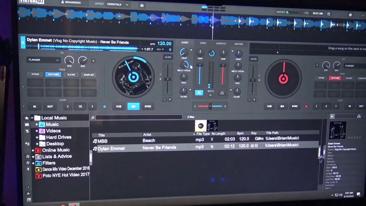The image size is (366, 206).
Task: Select the Hard Drives folder
Action: 59,137
